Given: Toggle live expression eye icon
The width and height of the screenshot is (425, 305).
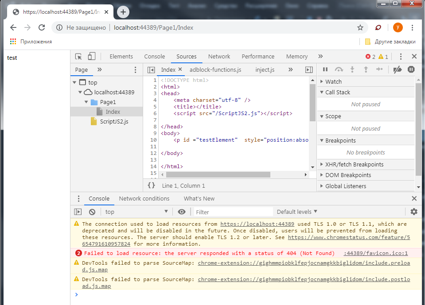Looking at the screenshot, I should (182, 212).
